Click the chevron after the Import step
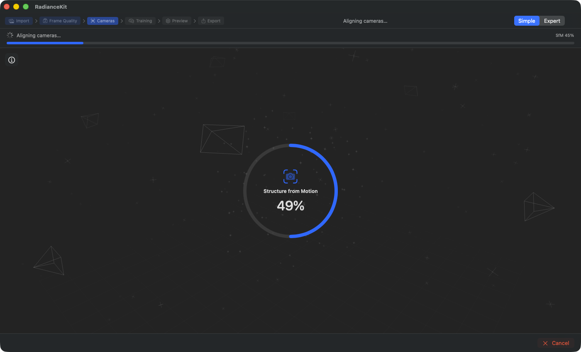The width and height of the screenshot is (581, 352). [36, 21]
